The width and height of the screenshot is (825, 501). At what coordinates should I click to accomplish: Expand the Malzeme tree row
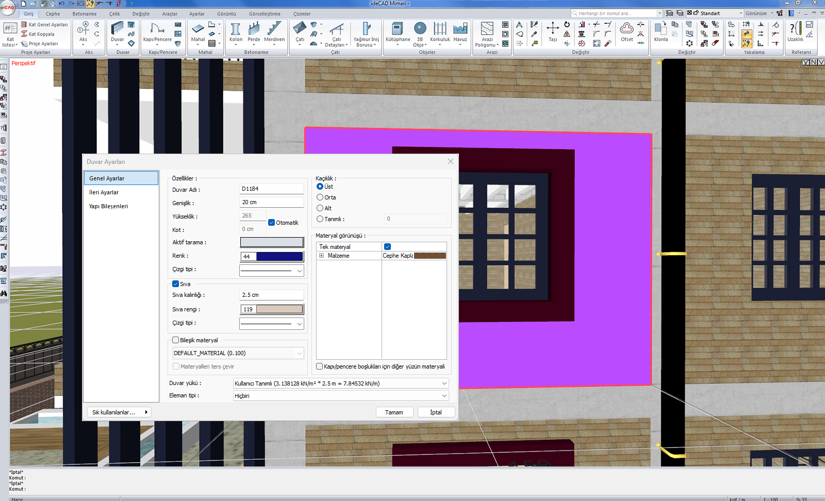pyautogui.click(x=321, y=256)
